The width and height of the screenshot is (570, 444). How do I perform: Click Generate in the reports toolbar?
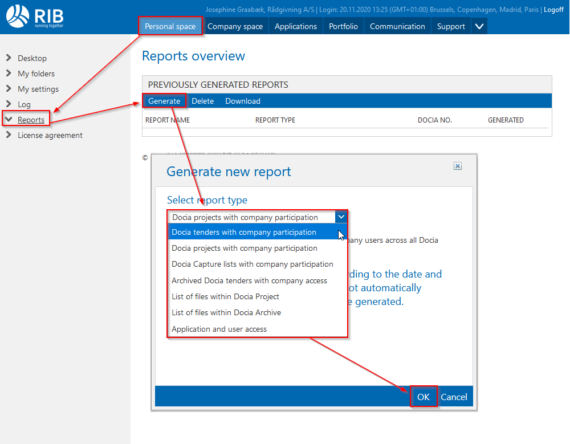(164, 101)
